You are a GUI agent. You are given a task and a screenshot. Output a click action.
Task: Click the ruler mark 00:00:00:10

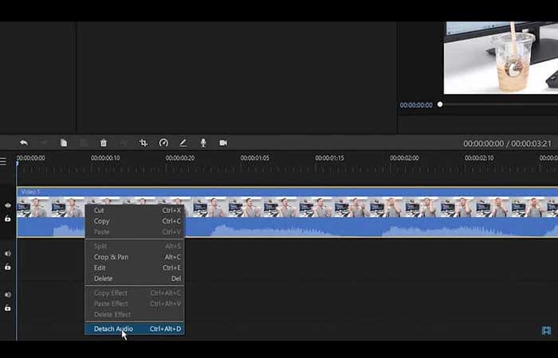[105, 158]
